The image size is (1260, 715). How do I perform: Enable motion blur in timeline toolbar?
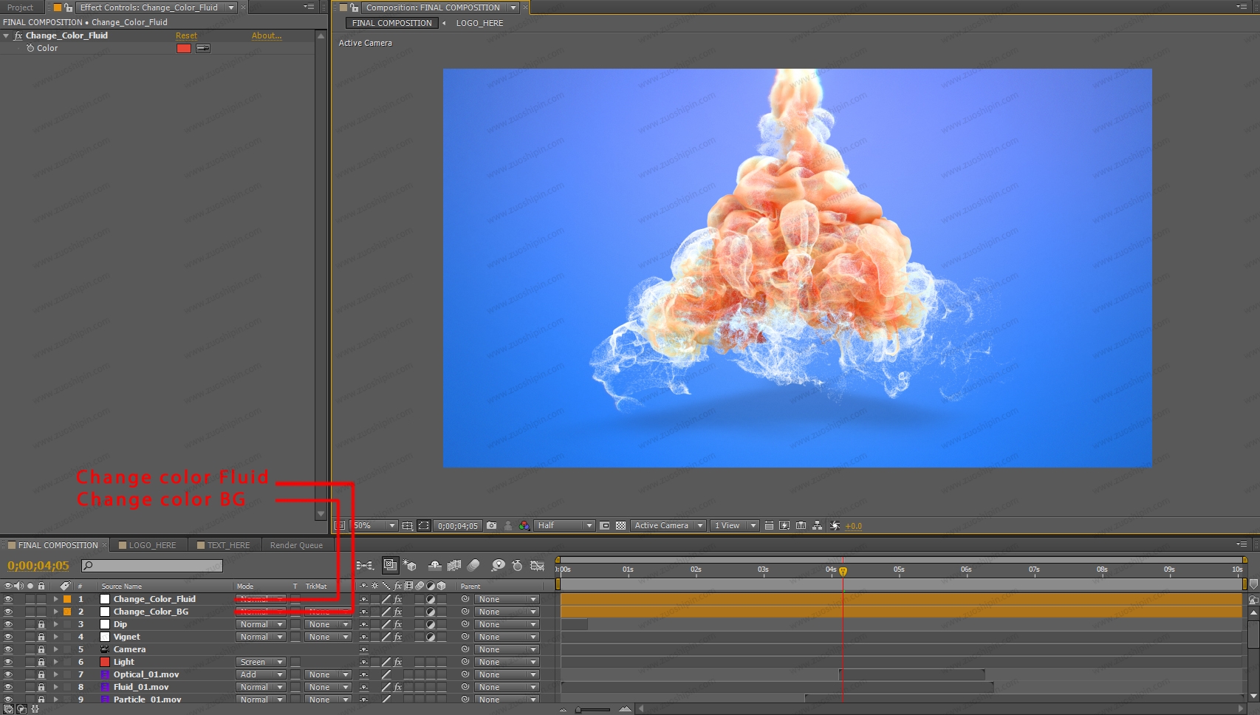473,566
